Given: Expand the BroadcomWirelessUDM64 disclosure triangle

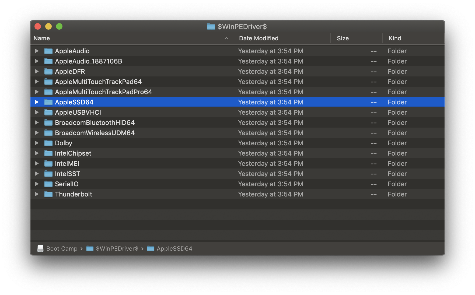Looking at the screenshot, I should pos(37,133).
